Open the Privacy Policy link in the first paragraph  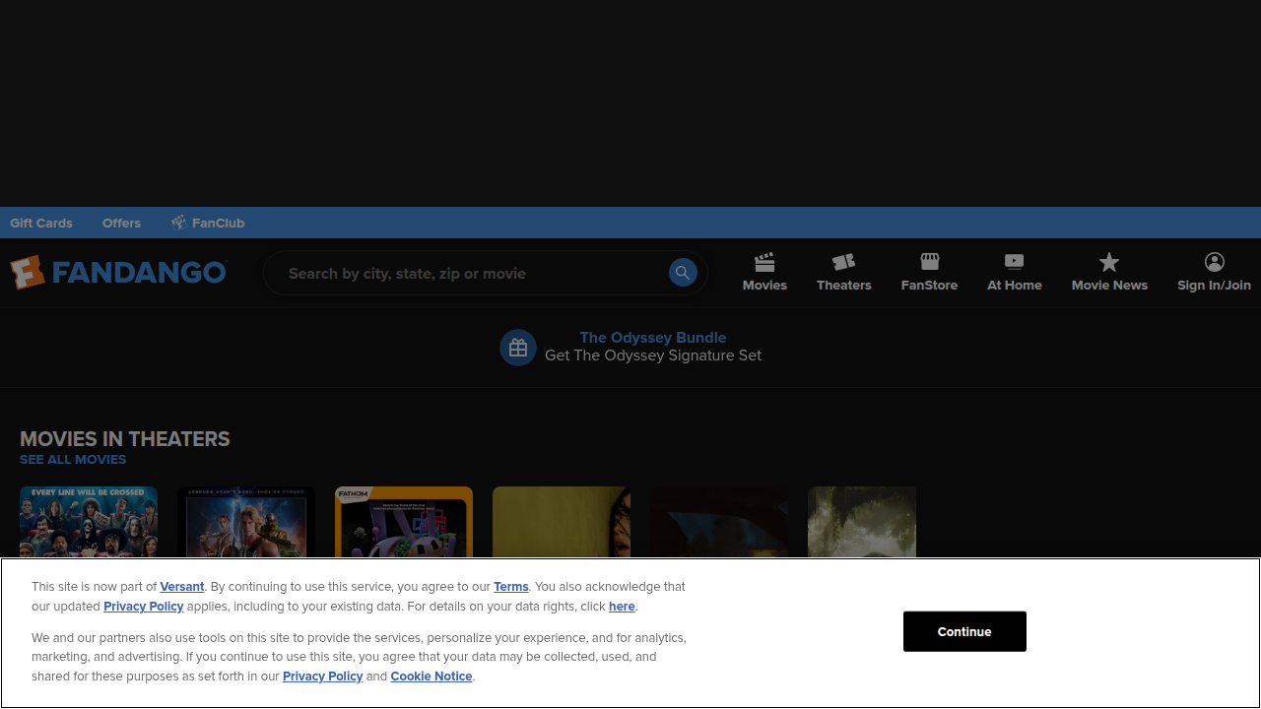(144, 607)
